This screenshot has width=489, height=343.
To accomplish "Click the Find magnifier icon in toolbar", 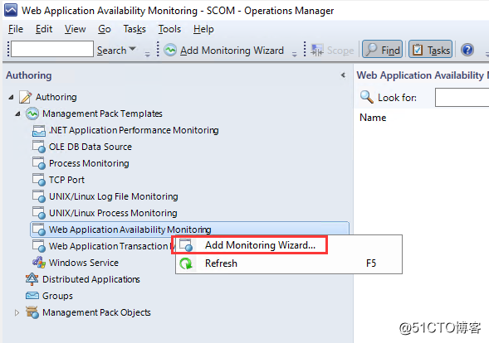I will tap(371, 49).
